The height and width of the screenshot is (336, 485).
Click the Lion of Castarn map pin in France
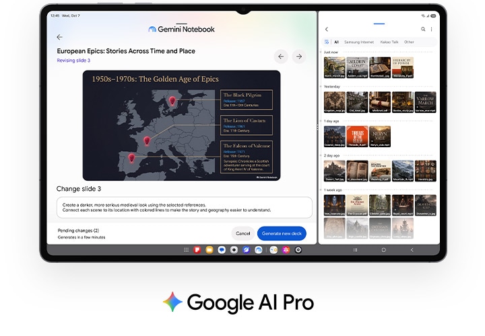147,141
